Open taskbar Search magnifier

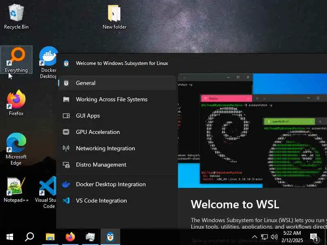(x=29, y=237)
